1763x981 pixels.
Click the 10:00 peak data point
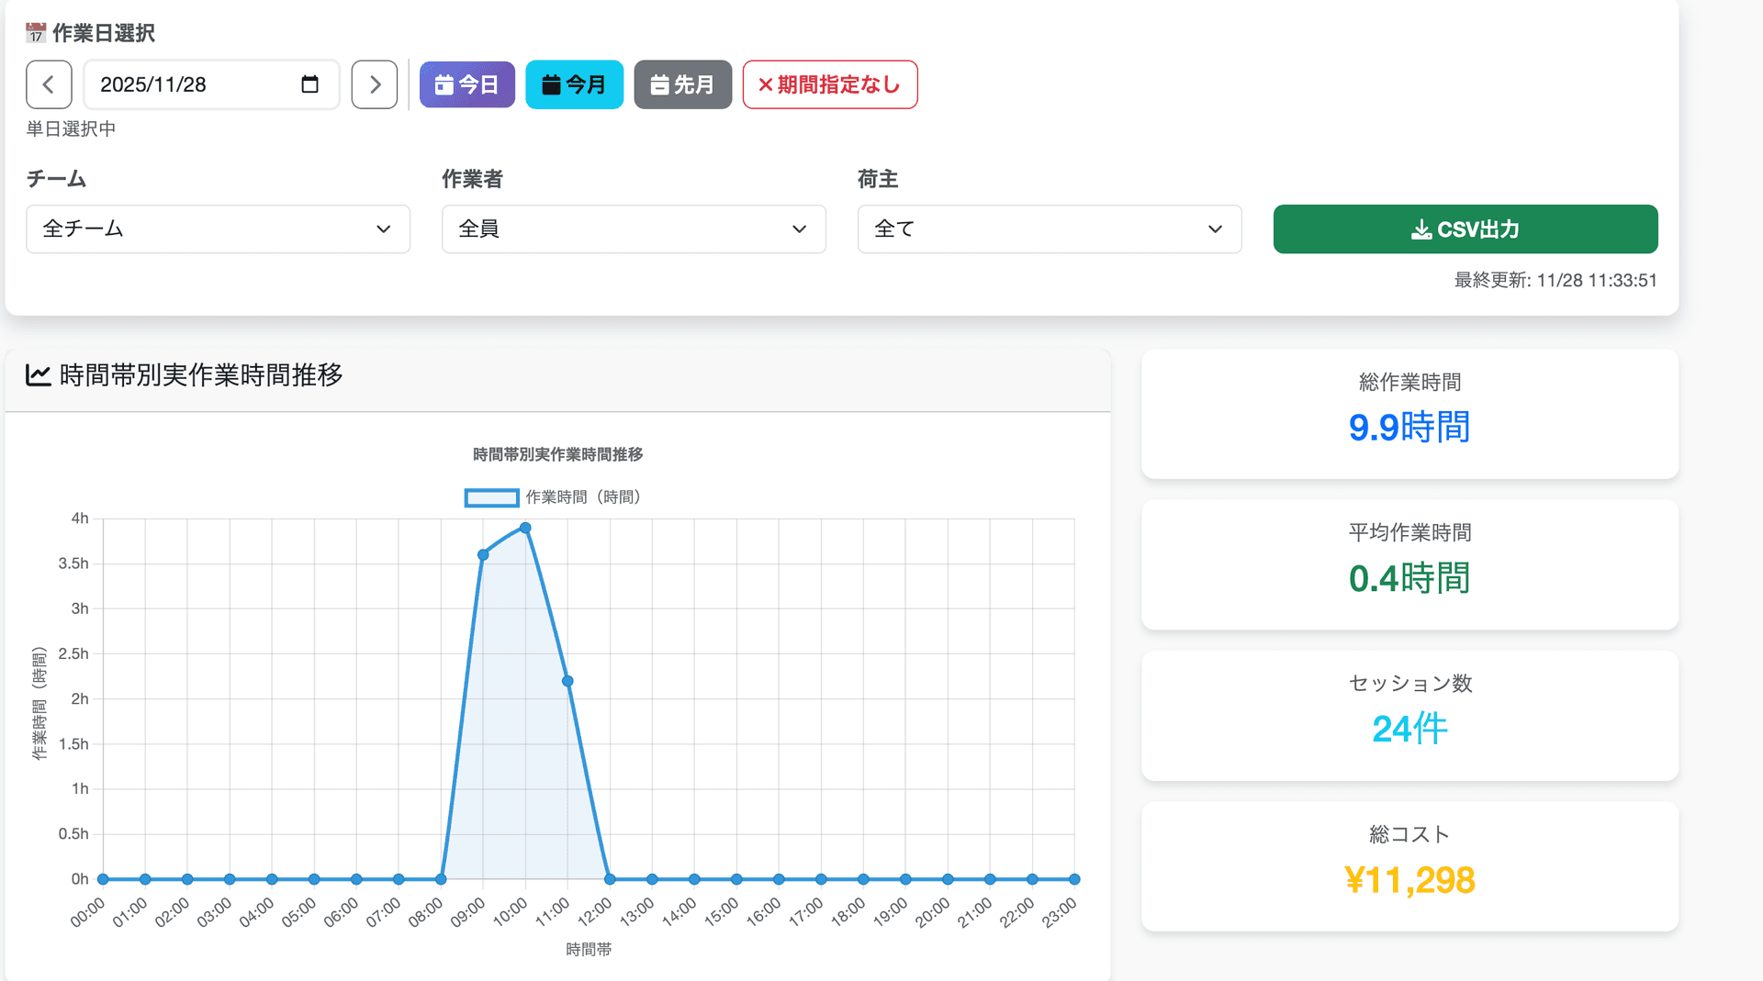point(525,528)
